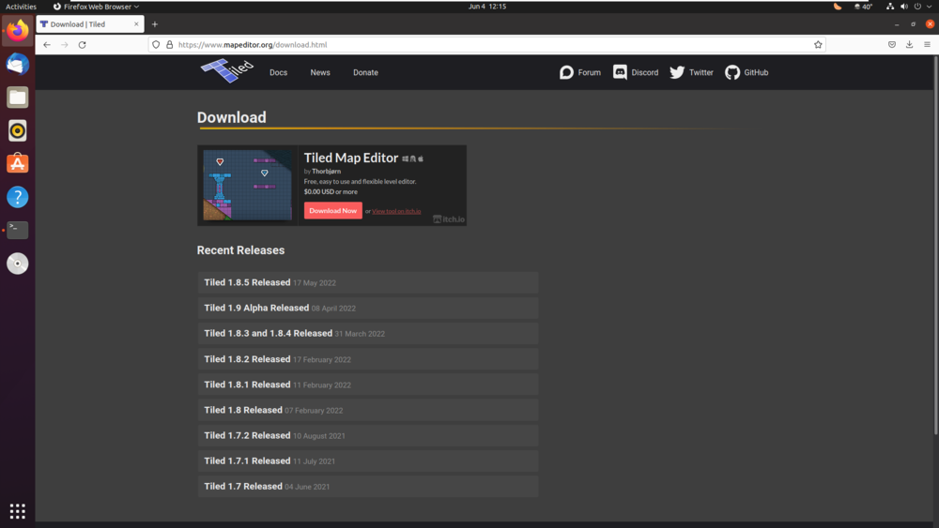This screenshot has height=528, width=939.
Task: Open the disc drive icon in dock
Action: (17, 264)
